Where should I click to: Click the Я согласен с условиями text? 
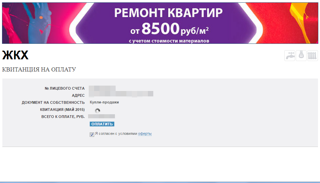pyautogui.click(x=116, y=134)
